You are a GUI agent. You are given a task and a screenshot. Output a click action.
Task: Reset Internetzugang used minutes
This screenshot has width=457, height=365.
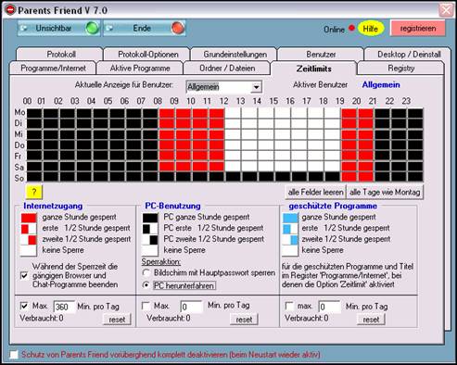pyautogui.click(x=117, y=320)
